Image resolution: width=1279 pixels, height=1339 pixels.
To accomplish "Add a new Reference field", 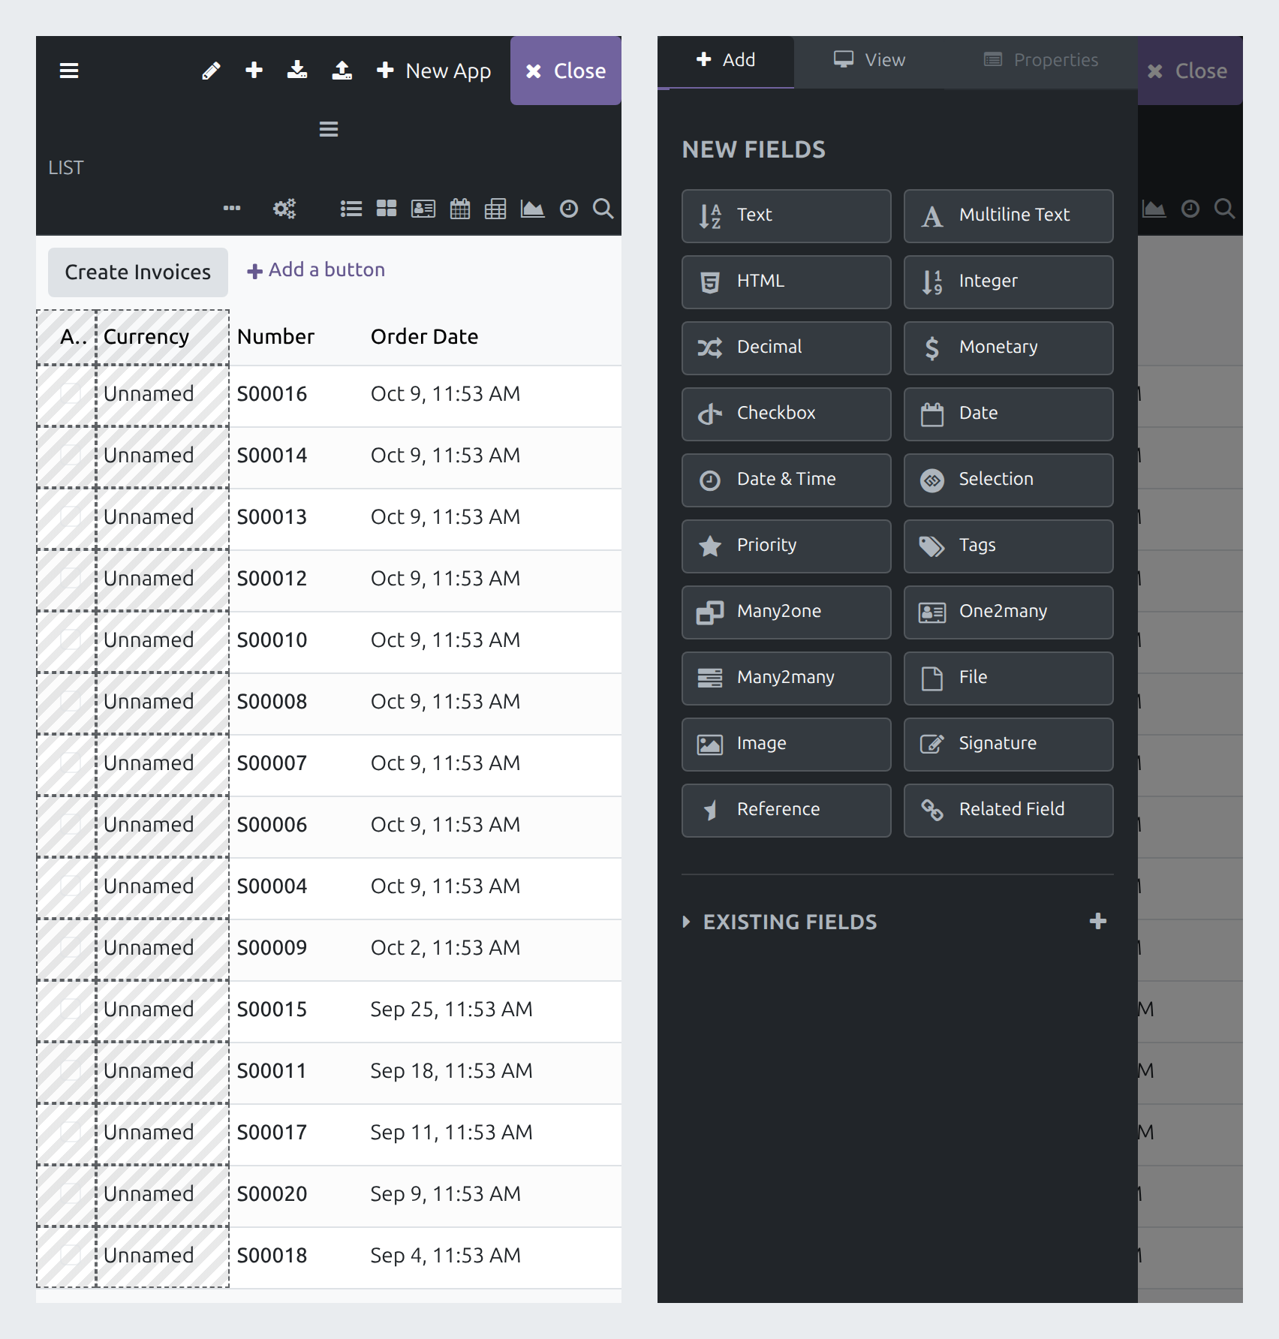I will [x=787, y=811].
